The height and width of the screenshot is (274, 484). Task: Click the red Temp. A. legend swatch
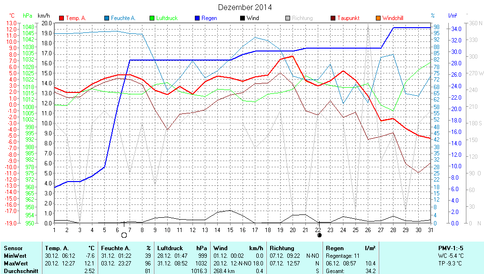click(61, 18)
